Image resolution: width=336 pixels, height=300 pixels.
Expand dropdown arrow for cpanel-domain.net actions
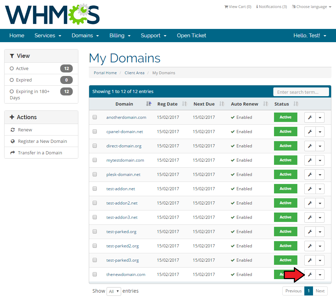[320, 132]
